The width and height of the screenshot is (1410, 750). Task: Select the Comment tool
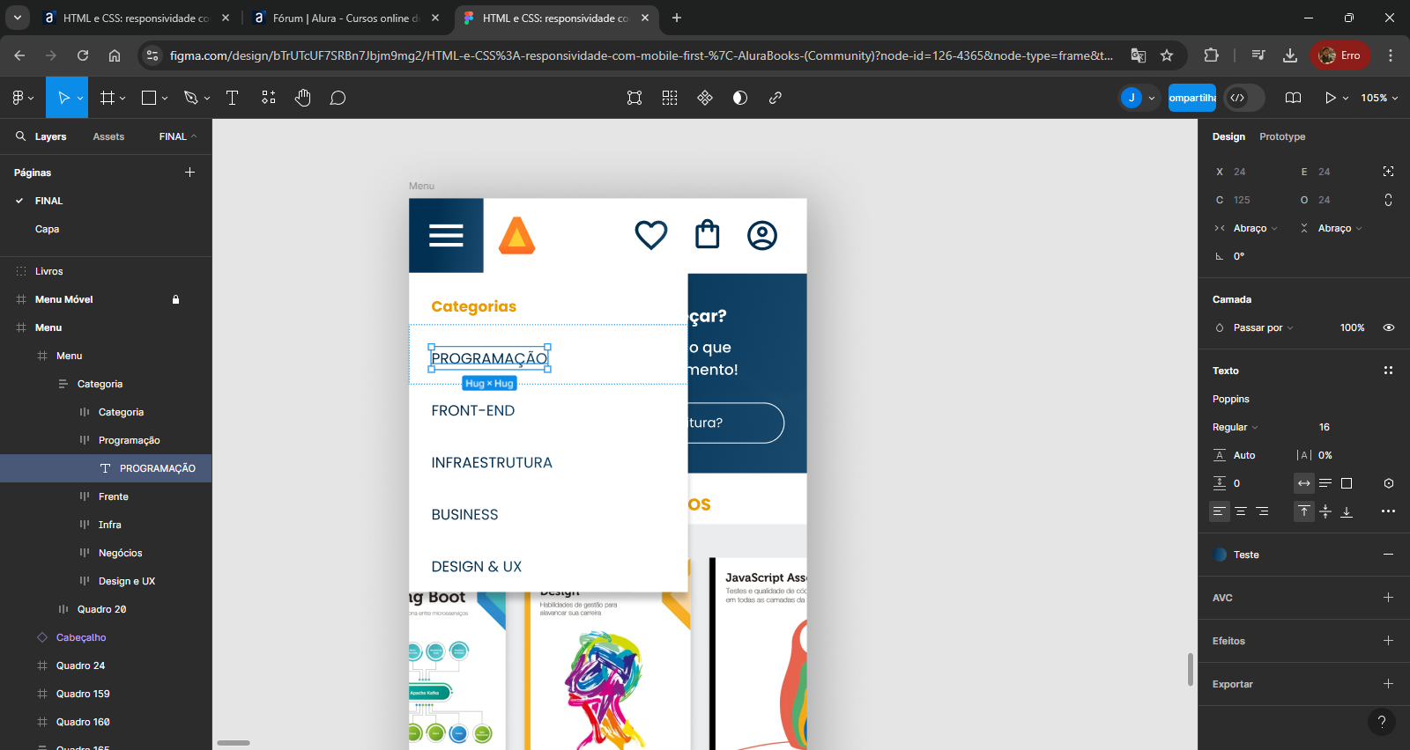pos(338,98)
